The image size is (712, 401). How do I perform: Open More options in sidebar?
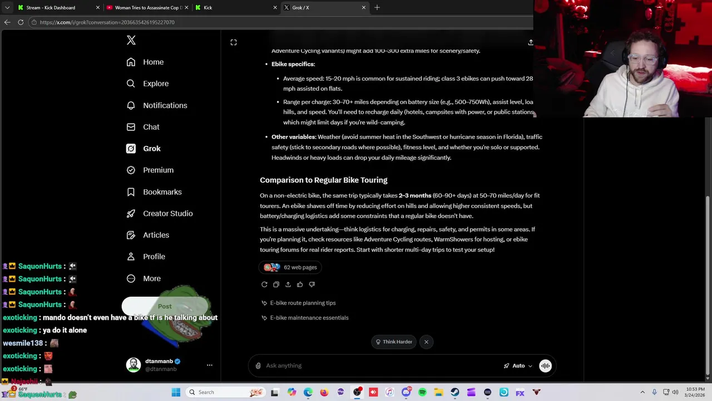pos(144,278)
